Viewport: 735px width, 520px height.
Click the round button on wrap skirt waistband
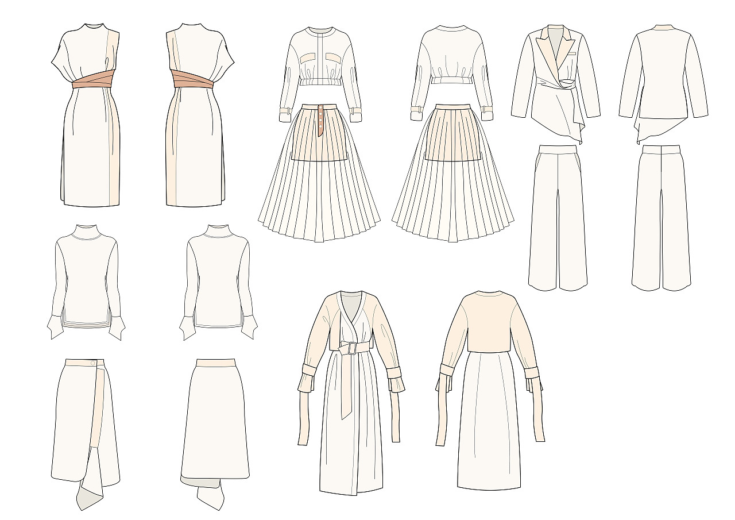[x=92, y=363]
